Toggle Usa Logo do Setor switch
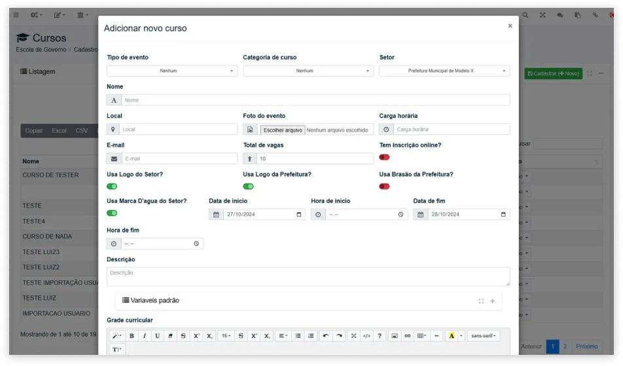Image resolution: width=623 pixels, height=366 pixels. pos(112,187)
